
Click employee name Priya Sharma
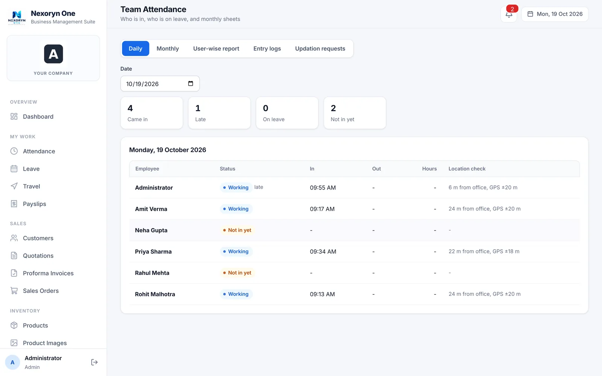point(153,252)
